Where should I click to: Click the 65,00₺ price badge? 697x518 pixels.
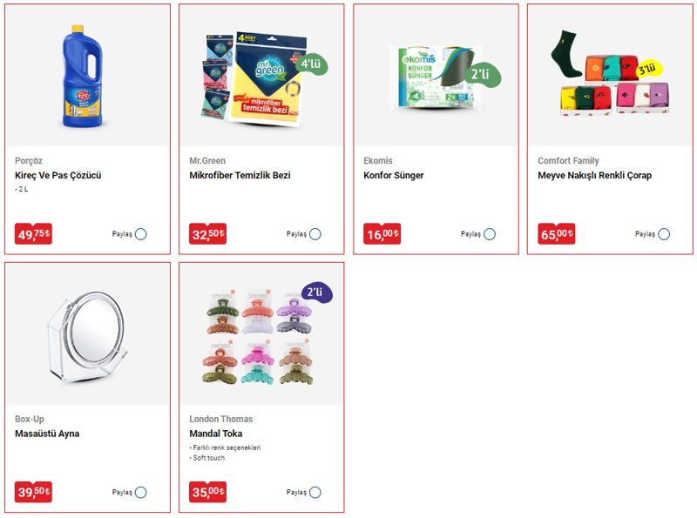pyautogui.click(x=557, y=233)
